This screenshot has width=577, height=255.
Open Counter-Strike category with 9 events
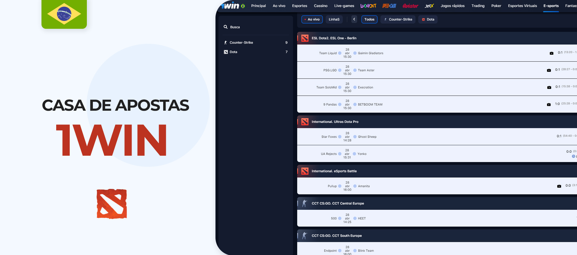tap(255, 43)
